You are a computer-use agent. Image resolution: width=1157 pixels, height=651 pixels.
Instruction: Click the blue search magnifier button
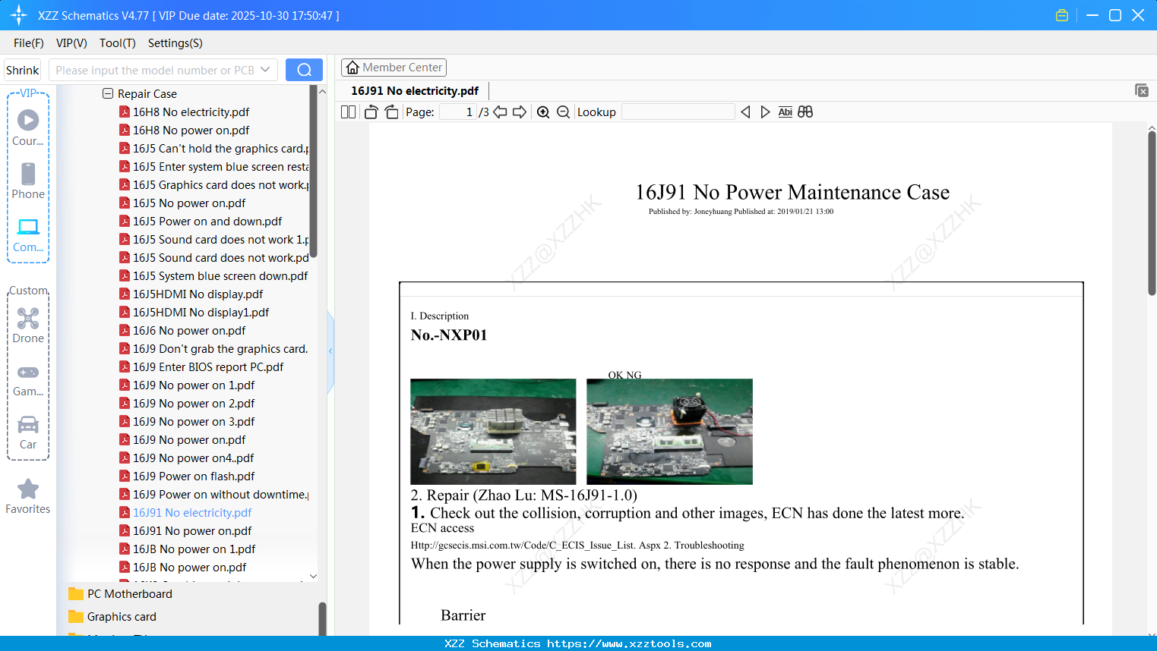[304, 70]
